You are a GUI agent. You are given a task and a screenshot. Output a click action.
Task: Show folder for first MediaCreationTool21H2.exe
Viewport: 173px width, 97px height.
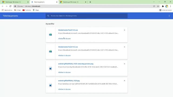(x=64, y=39)
